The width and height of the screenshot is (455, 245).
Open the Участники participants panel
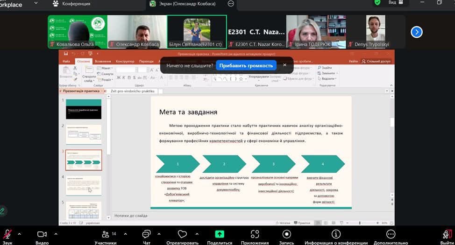(x=106, y=234)
